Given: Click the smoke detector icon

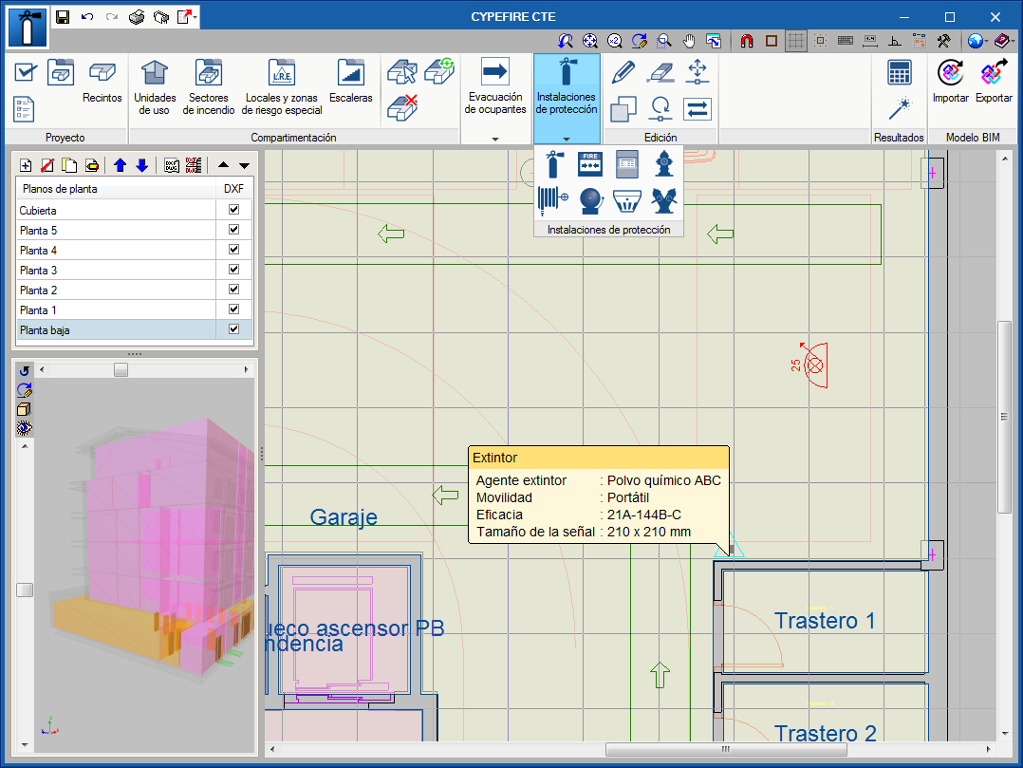Looking at the screenshot, I should (627, 199).
